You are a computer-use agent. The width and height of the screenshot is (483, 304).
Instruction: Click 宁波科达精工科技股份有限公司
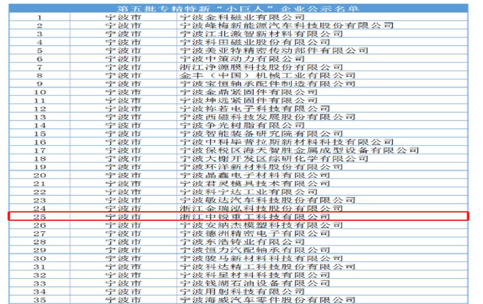coord(268,267)
